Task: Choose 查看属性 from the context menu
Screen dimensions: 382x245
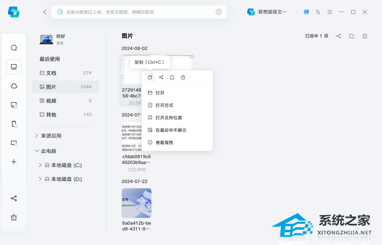Action: (177, 142)
